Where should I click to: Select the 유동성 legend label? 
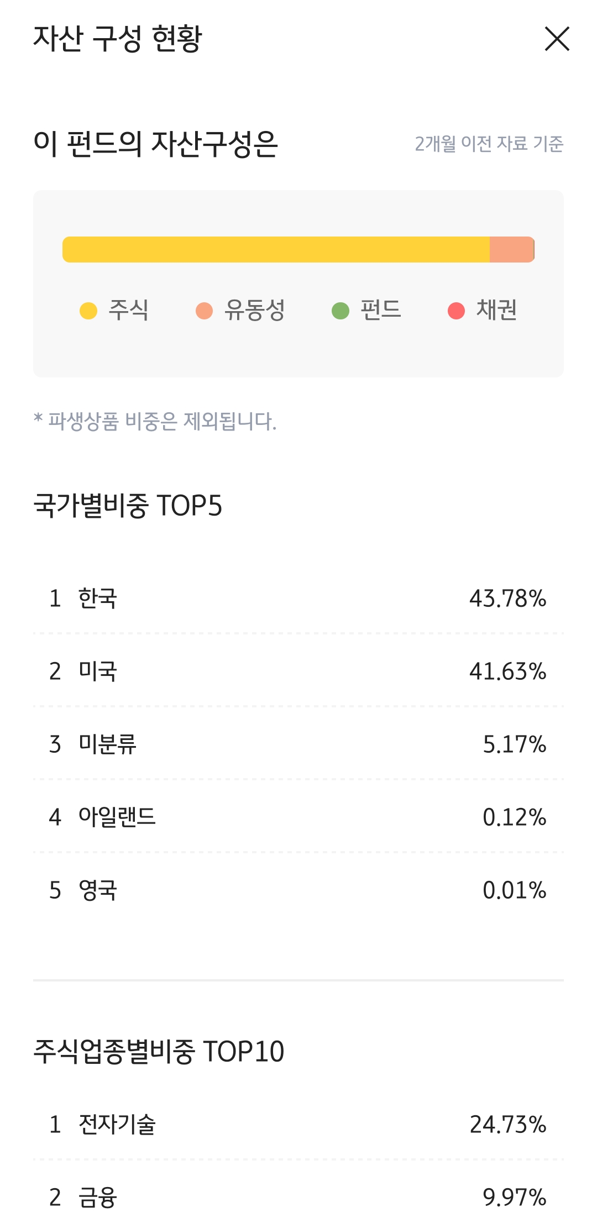point(254,310)
